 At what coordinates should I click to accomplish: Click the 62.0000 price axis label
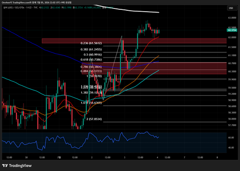pos(232,37)
